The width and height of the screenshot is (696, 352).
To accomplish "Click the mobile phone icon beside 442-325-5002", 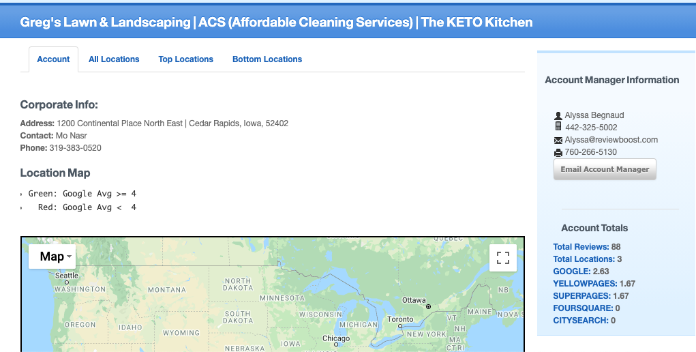I will pos(558,126).
